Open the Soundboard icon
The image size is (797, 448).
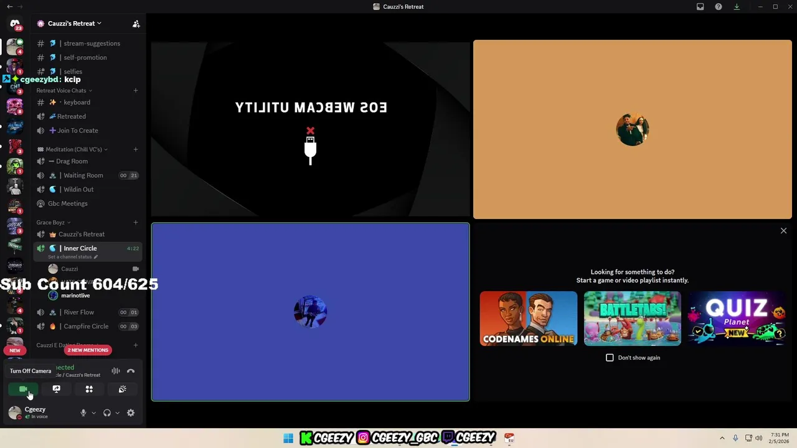coord(122,390)
